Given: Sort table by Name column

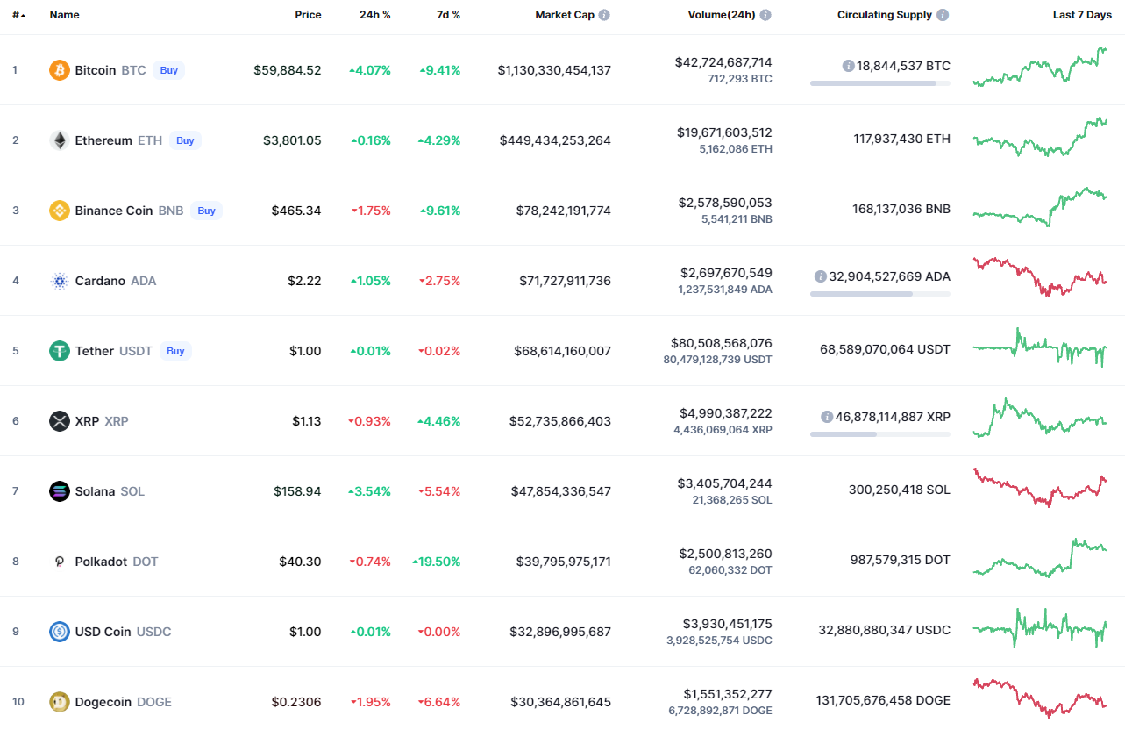Looking at the screenshot, I should [x=64, y=15].
